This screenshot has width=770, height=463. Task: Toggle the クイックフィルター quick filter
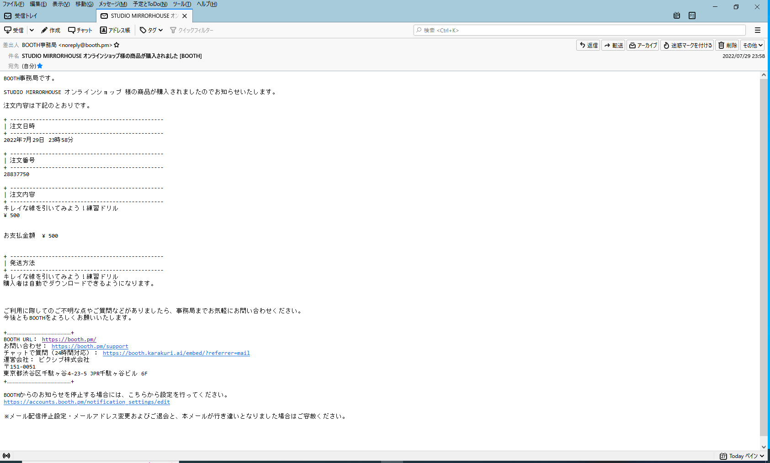point(191,30)
